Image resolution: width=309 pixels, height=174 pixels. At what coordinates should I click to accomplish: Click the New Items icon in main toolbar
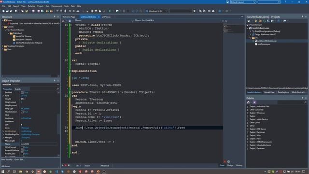[x=3, y=11]
